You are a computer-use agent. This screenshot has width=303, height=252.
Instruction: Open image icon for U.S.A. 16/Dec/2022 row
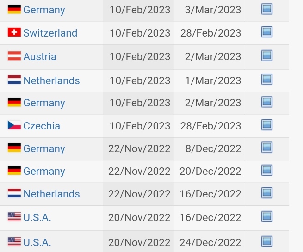(266, 217)
